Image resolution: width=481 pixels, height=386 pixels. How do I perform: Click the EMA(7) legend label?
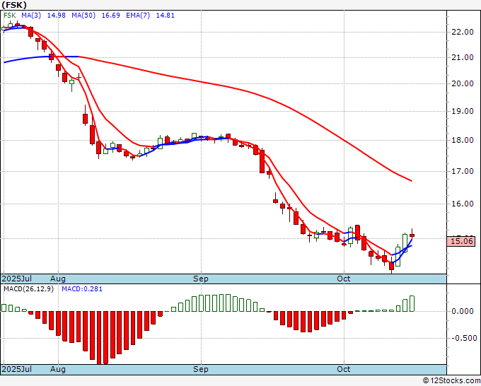point(138,16)
